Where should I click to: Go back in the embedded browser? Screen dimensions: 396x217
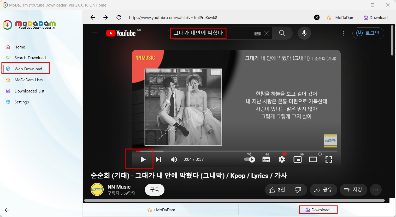[93, 17]
